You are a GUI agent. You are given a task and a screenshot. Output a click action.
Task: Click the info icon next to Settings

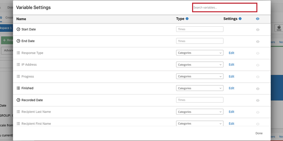(x=240, y=19)
